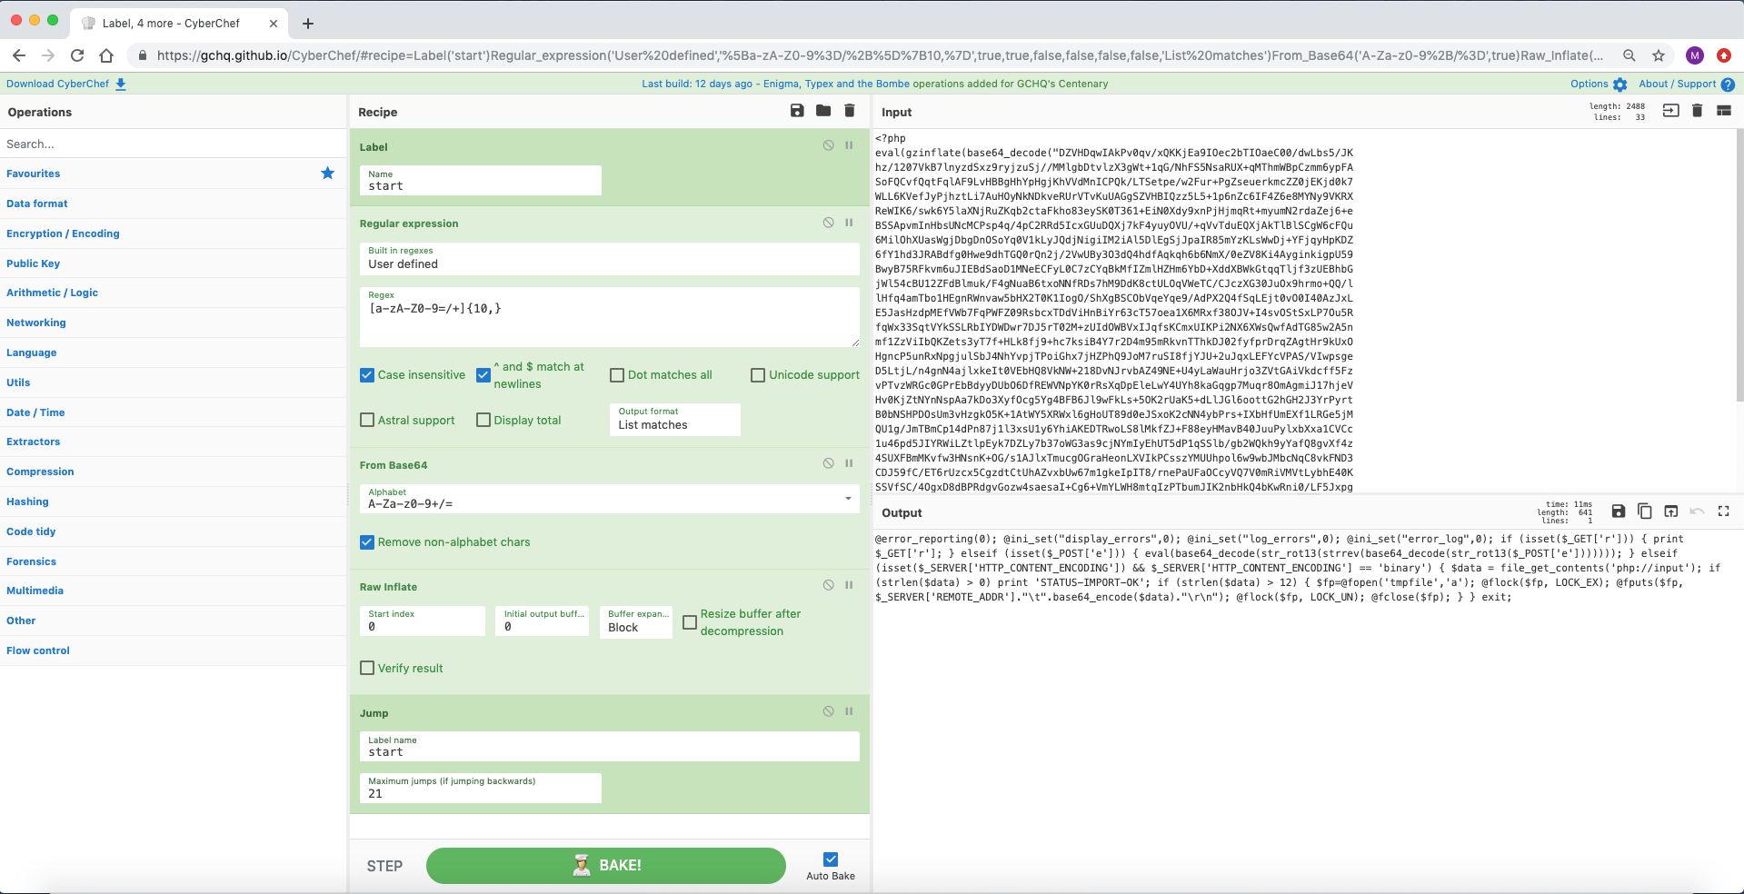Screen dimensions: 1744x894
Task: Open Buffer expansion Block dropdown
Action: tap(636, 621)
